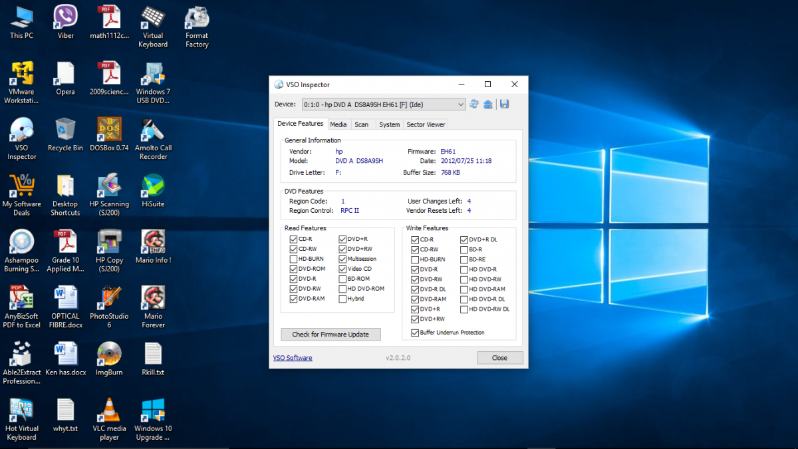798x449 pixels.
Task: Select the DOSBox 0.74 desktop icon
Action: tap(109, 134)
